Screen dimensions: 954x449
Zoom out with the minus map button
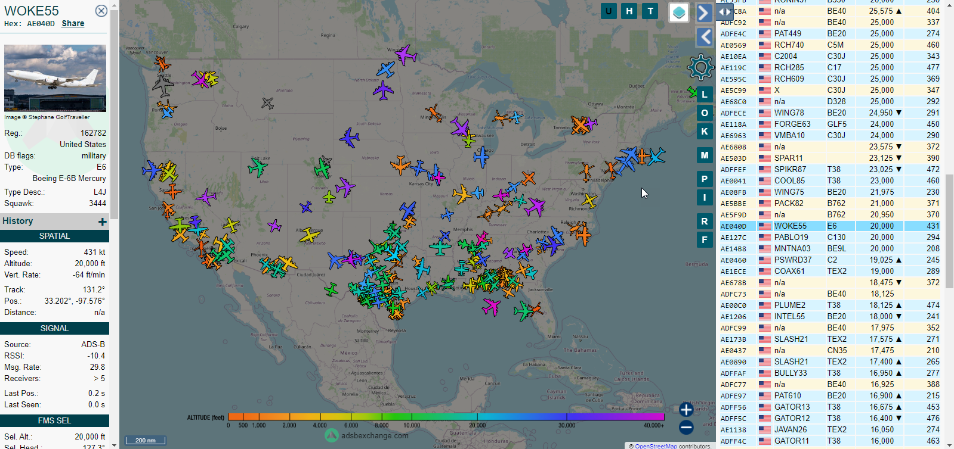tap(686, 427)
